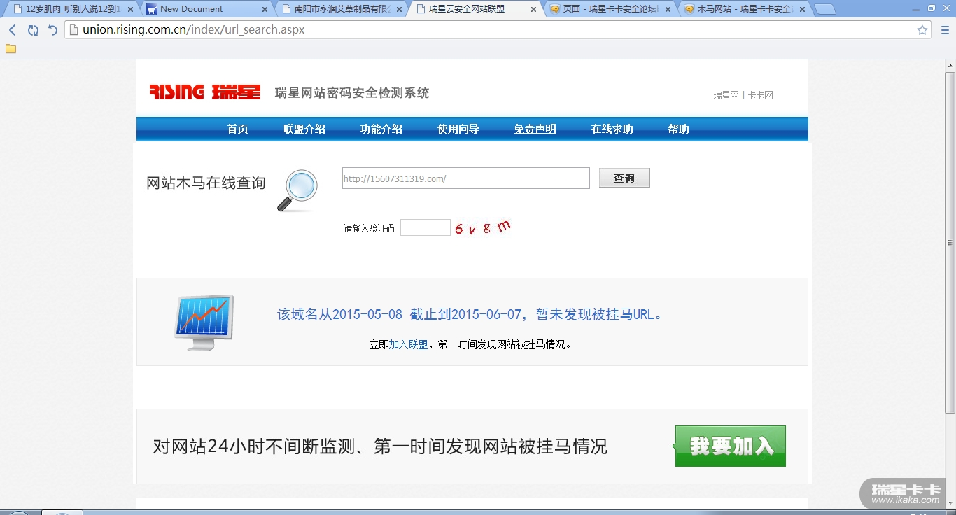This screenshot has height=515, width=956.
Task: Open the Windows Start button
Action: [x=19, y=513]
